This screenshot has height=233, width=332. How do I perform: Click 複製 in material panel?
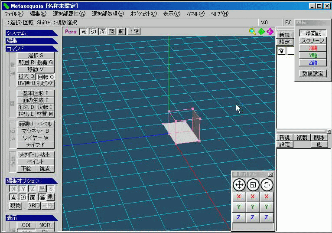click(x=302, y=138)
